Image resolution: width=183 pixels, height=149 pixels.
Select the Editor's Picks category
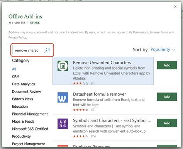[x=22, y=99]
